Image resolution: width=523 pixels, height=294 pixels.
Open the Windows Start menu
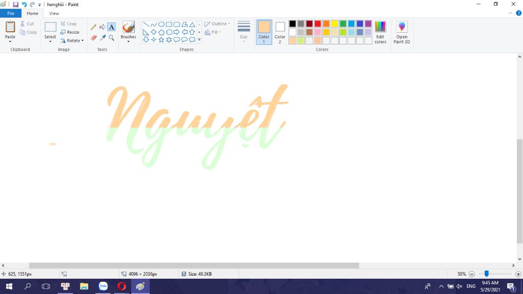(x=9, y=286)
